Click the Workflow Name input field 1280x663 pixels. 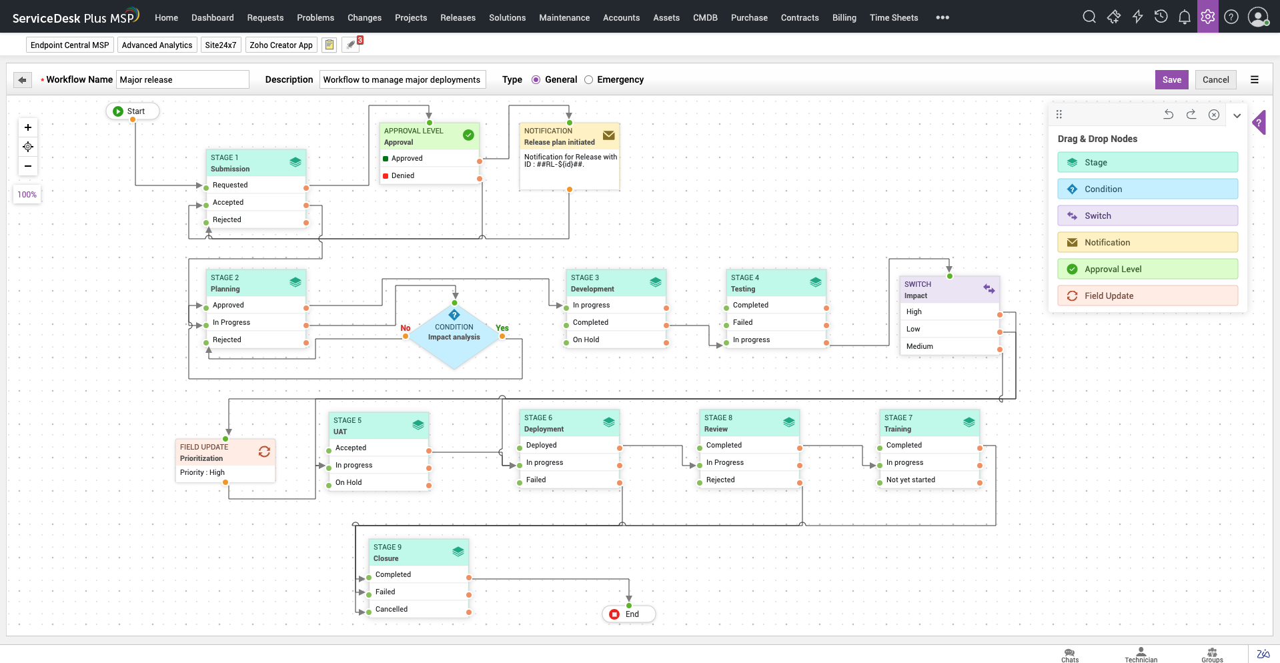pos(182,79)
